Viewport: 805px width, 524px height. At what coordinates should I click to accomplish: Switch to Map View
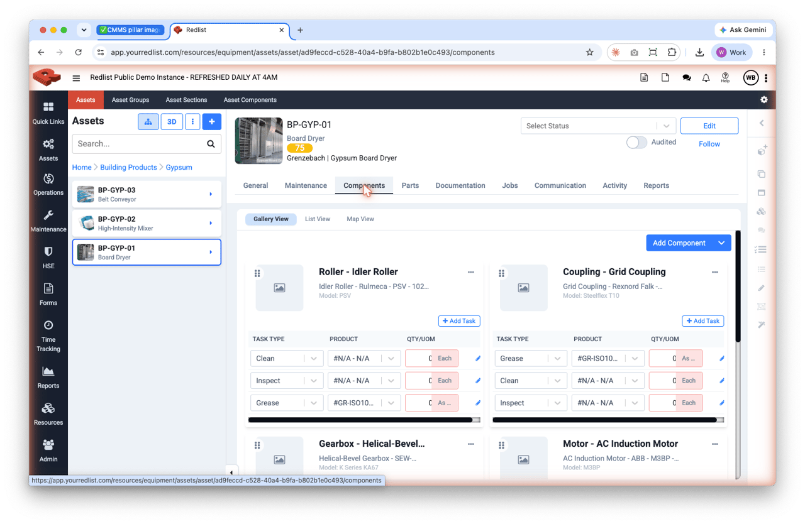pyautogui.click(x=360, y=219)
